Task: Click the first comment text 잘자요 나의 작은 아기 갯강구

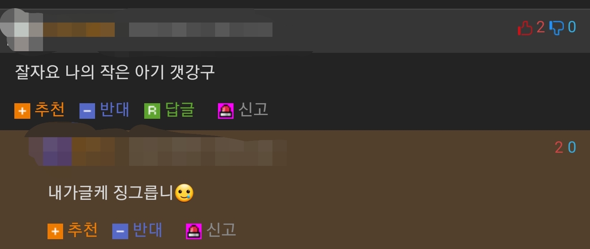Action: (115, 73)
